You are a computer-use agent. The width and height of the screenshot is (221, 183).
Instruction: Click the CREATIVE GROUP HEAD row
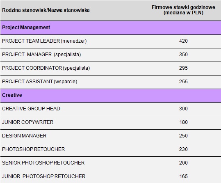[x=111, y=109]
